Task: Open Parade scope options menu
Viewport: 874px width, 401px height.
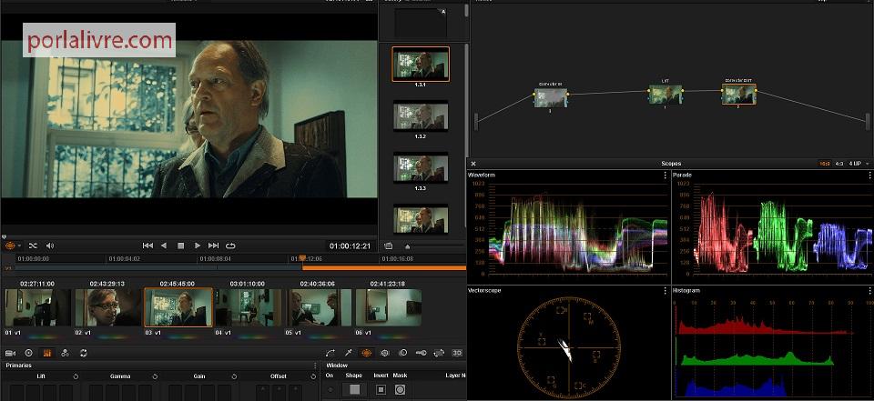Action: pos(869,175)
